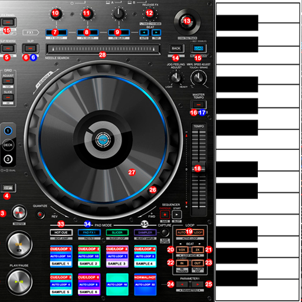The width and height of the screenshot is (302, 302).
Task: Tap the CUE/LOOP 6 performance pad
Action: [x=89, y=284]
